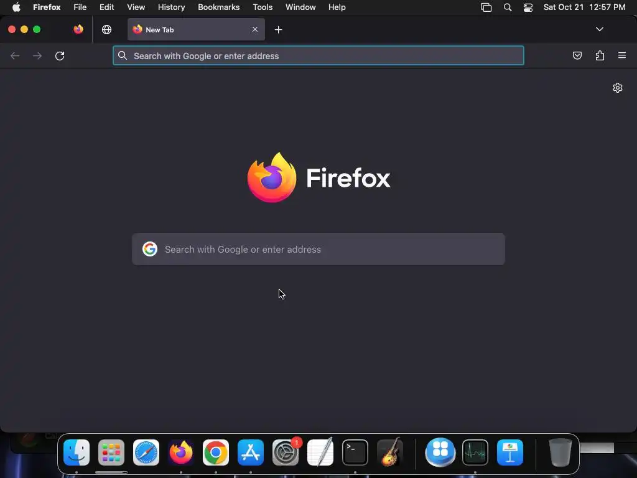The height and width of the screenshot is (478, 637).
Task: Open the Apple menu
Action: 16,7
